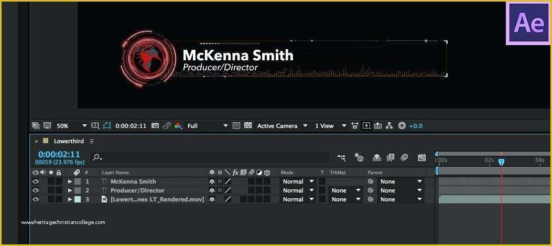Open the Fast Previews lightning icon
Screen dimensions: 552x246
pos(366,125)
